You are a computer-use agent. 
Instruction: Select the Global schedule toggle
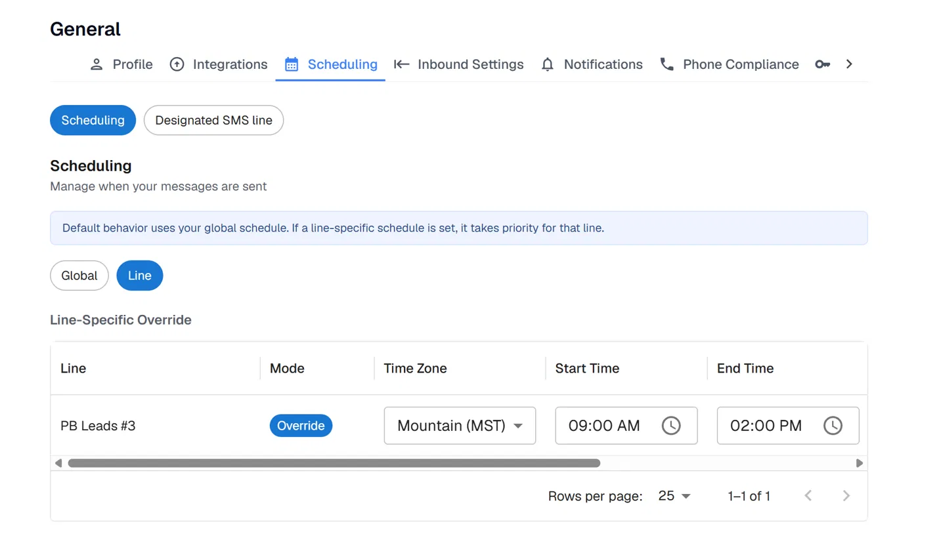[79, 275]
